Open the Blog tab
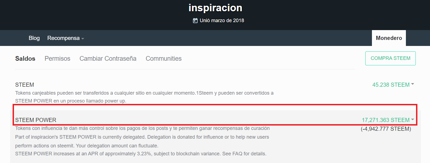Image resolution: width=430 pixels, height=163 pixels. (34, 38)
